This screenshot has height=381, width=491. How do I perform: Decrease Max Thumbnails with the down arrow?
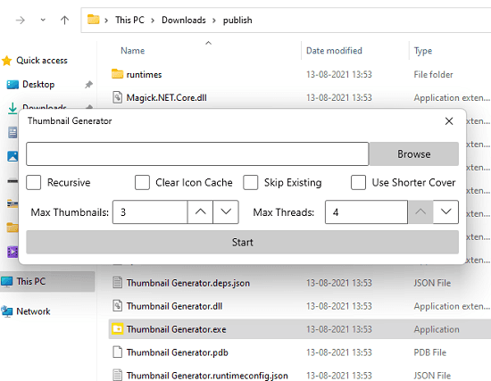[226, 212]
